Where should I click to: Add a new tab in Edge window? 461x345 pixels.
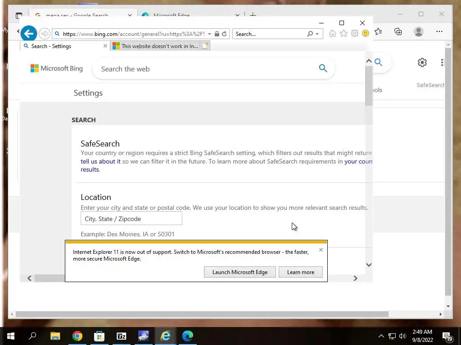click(x=253, y=15)
